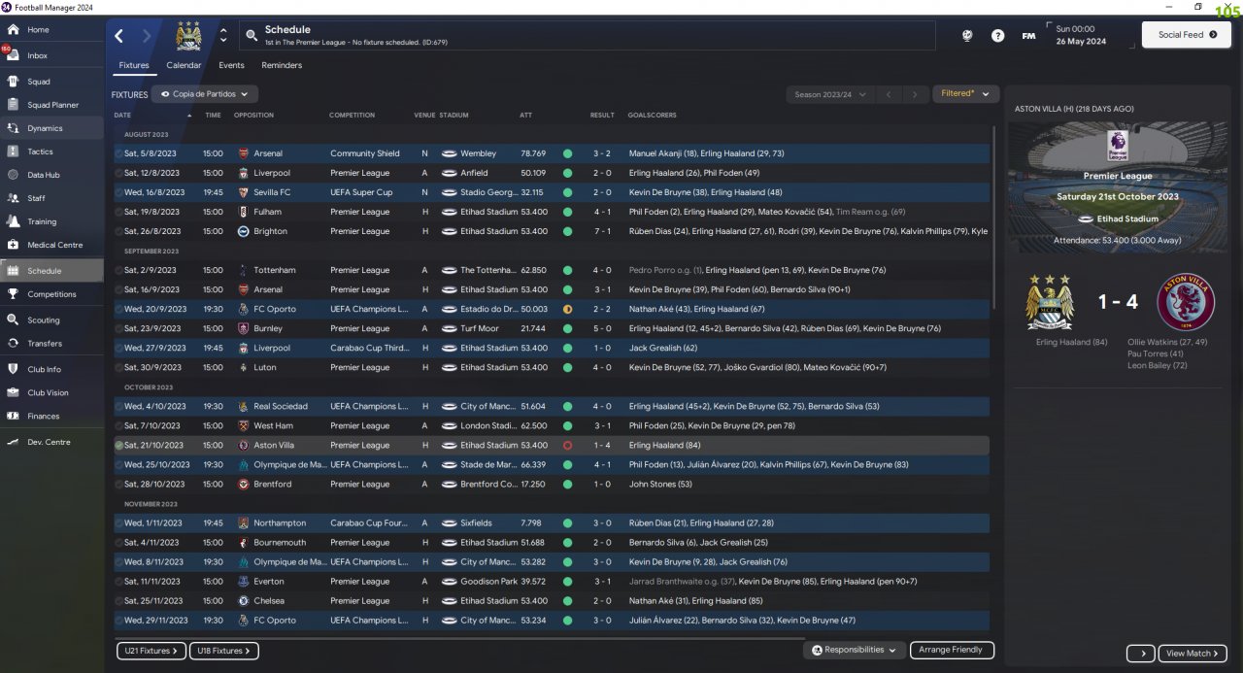The image size is (1243, 673).
Task: Toggle check circle for Sat, 5/8/2023 row
Action: pyautogui.click(x=118, y=153)
